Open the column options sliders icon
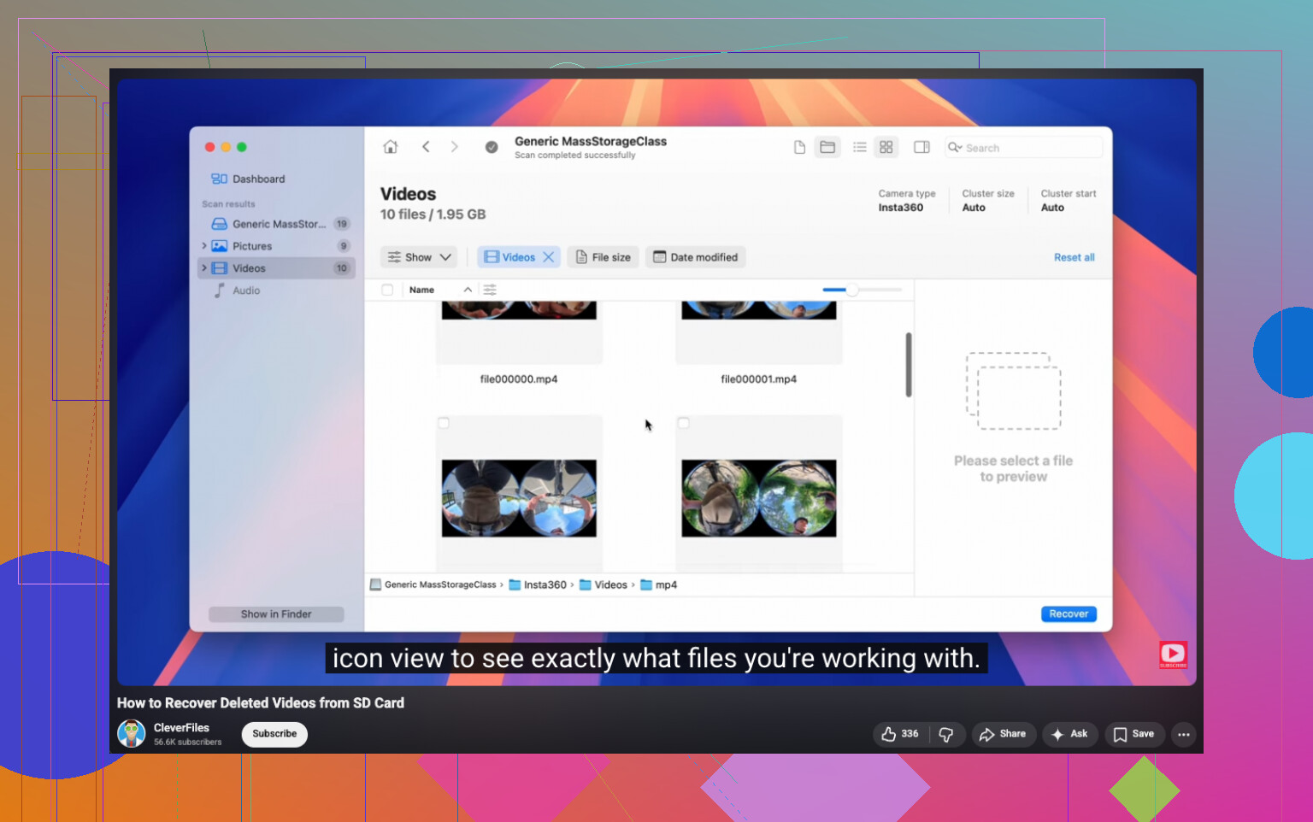1313x822 pixels. pos(490,290)
